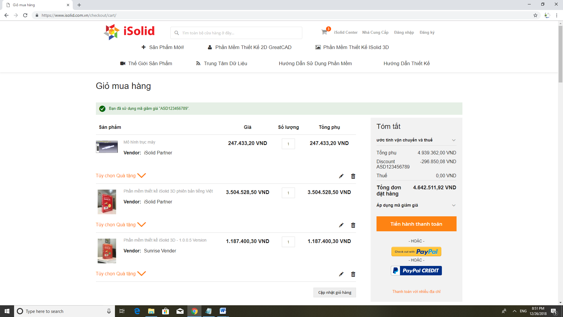Click Đăng ký link
Image resolution: width=563 pixels, height=317 pixels.
427,32
